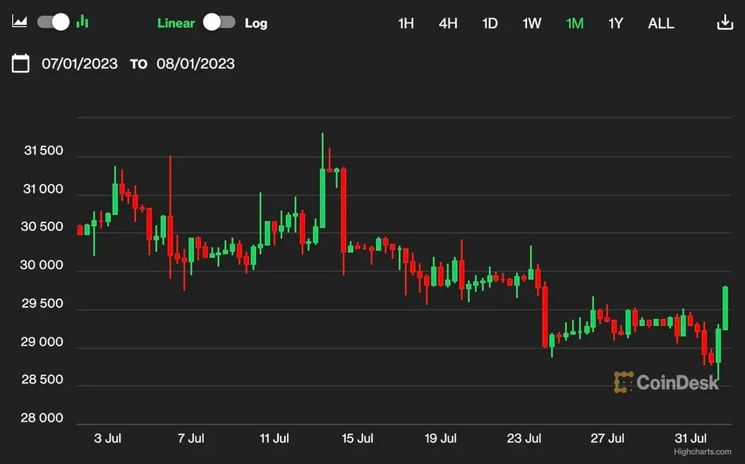This screenshot has height=464, width=745.
Task: Toggle chart type switch
Action: click(x=53, y=22)
